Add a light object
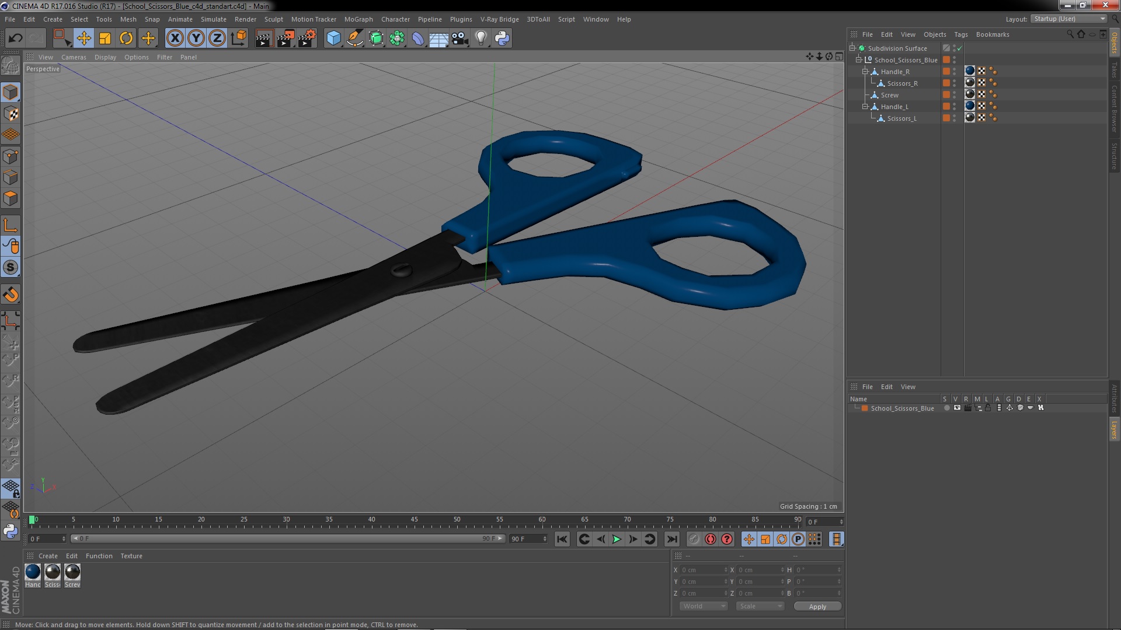The height and width of the screenshot is (630, 1121). click(481, 38)
